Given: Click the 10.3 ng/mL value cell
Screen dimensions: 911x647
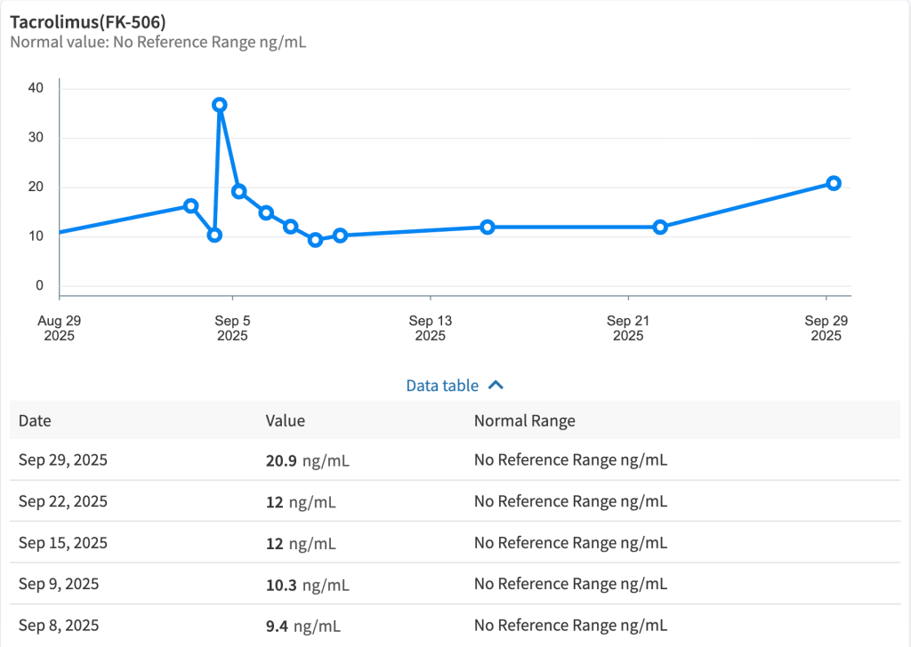Looking at the screenshot, I should click(308, 584).
